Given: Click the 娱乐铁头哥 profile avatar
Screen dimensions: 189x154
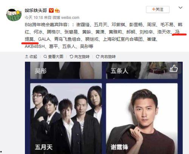Looking at the screenshot, I should tap(14, 15).
